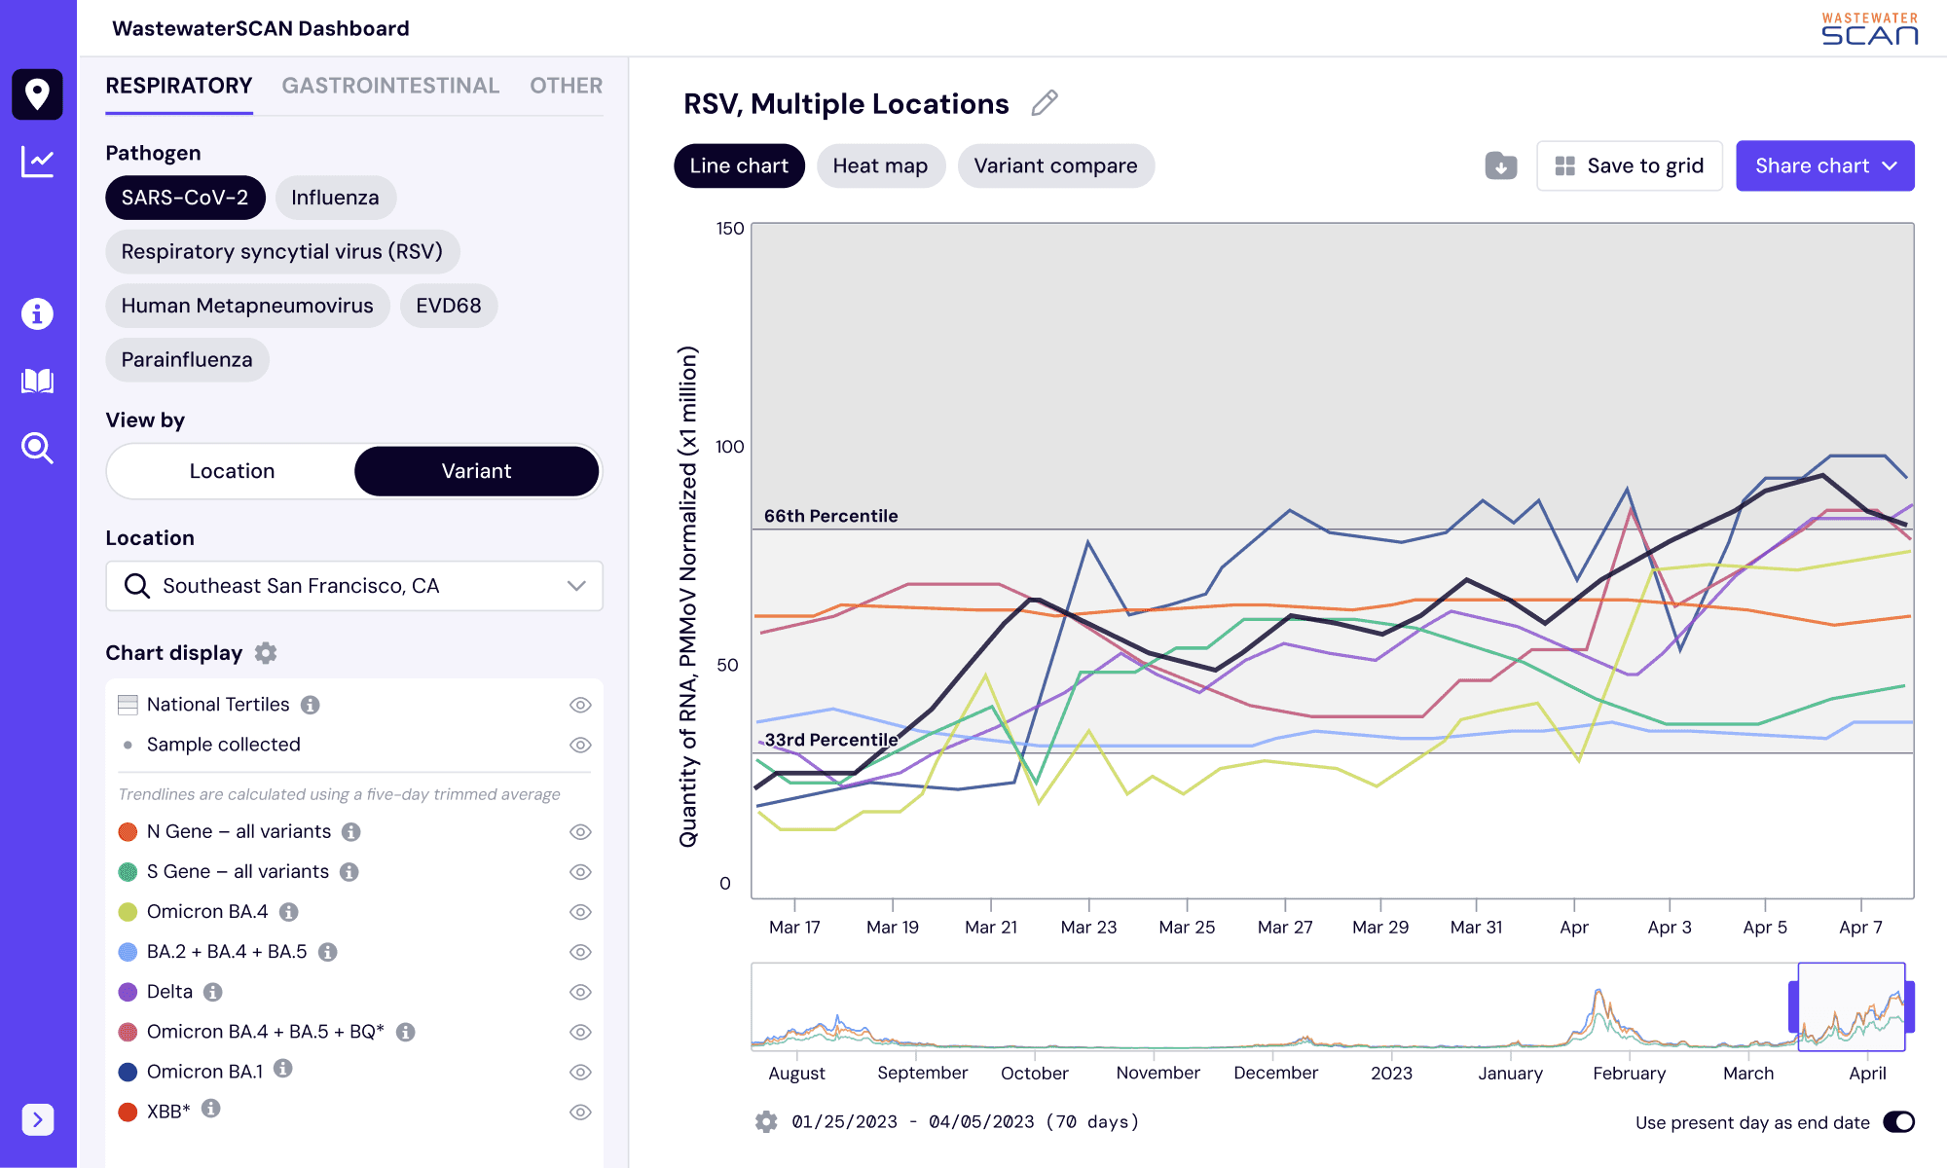Click the magnifier search sidebar icon
Viewport: 1947px width, 1168px height.
(37, 448)
